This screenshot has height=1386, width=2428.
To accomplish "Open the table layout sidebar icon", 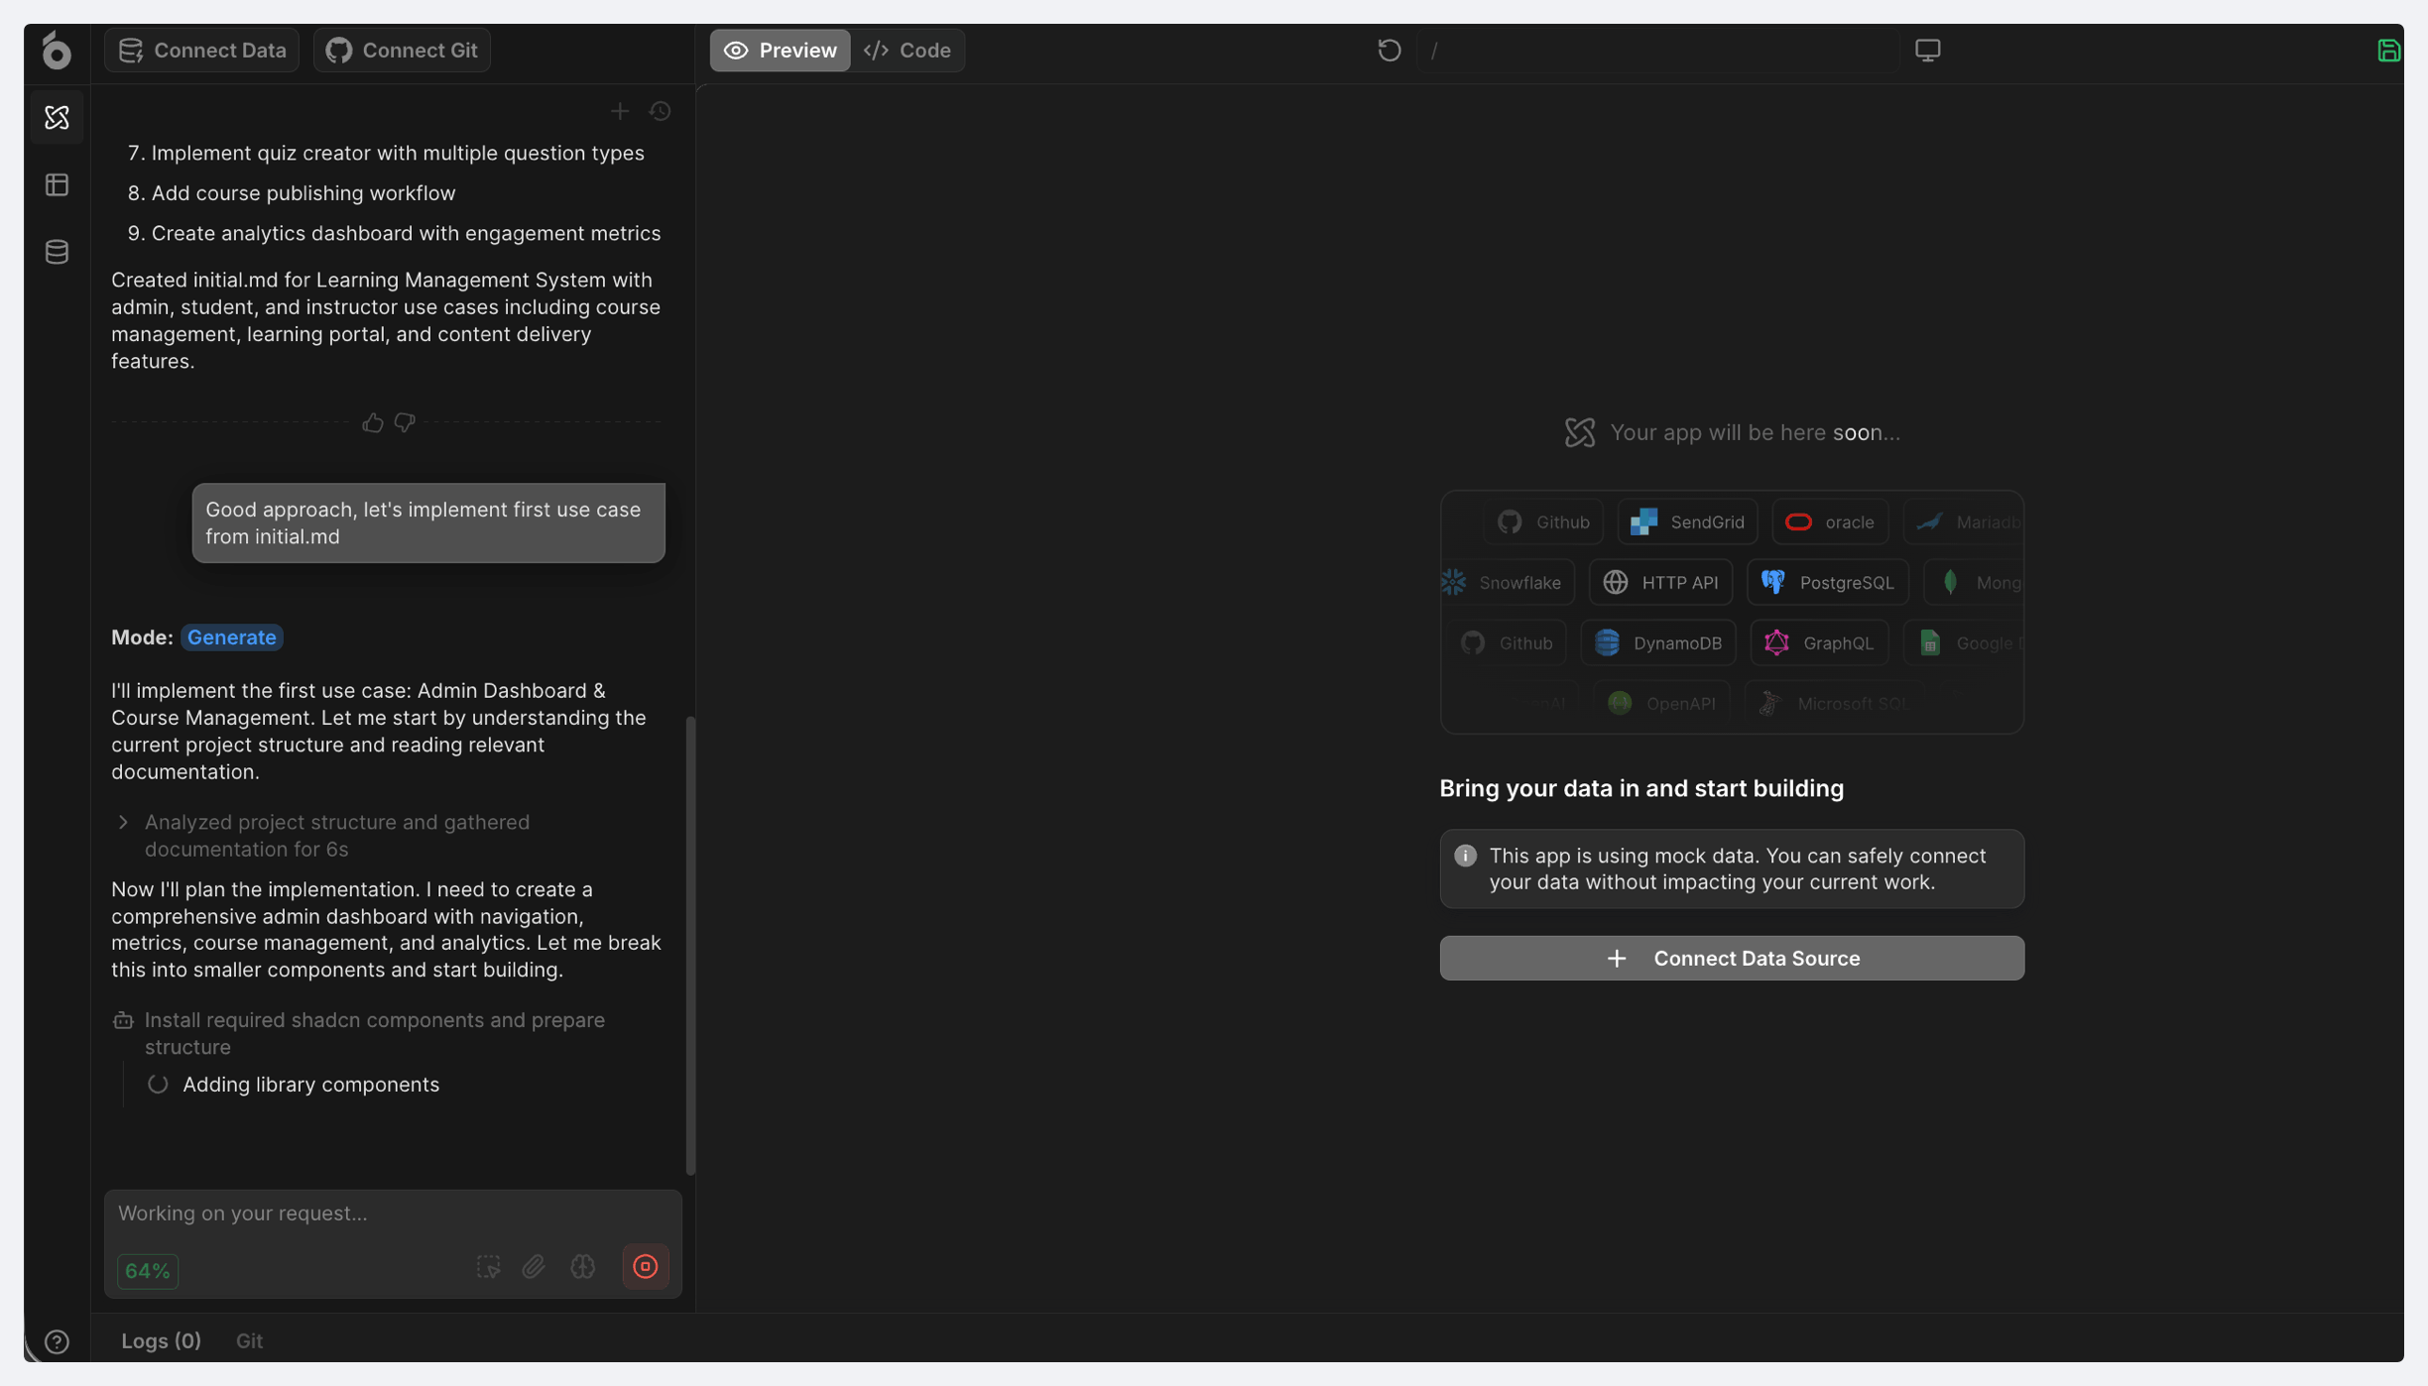I will (57, 184).
